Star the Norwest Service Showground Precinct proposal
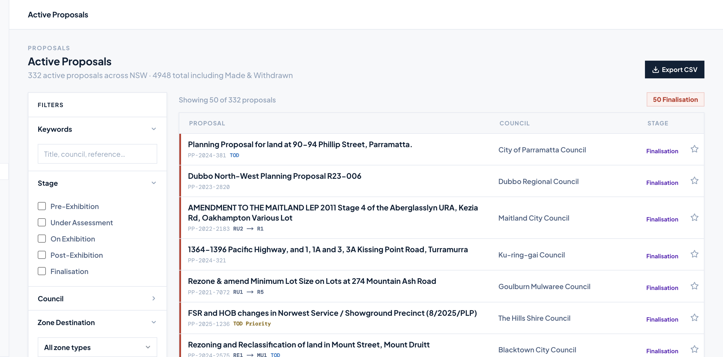Screen dimensions: 723x357 (x=694, y=318)
